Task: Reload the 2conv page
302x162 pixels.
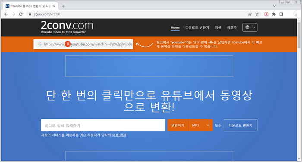Action: [21, 14]
